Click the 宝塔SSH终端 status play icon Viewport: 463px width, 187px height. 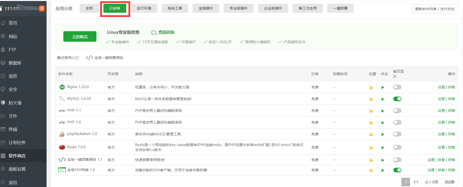coord(383,170)
